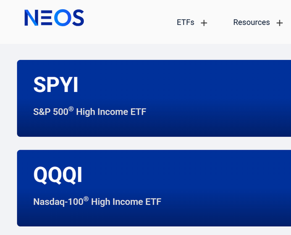The width and height of the screenshot is (291, 235).
Task: Click the NEOS logo
Action: [x=54, y=17]
